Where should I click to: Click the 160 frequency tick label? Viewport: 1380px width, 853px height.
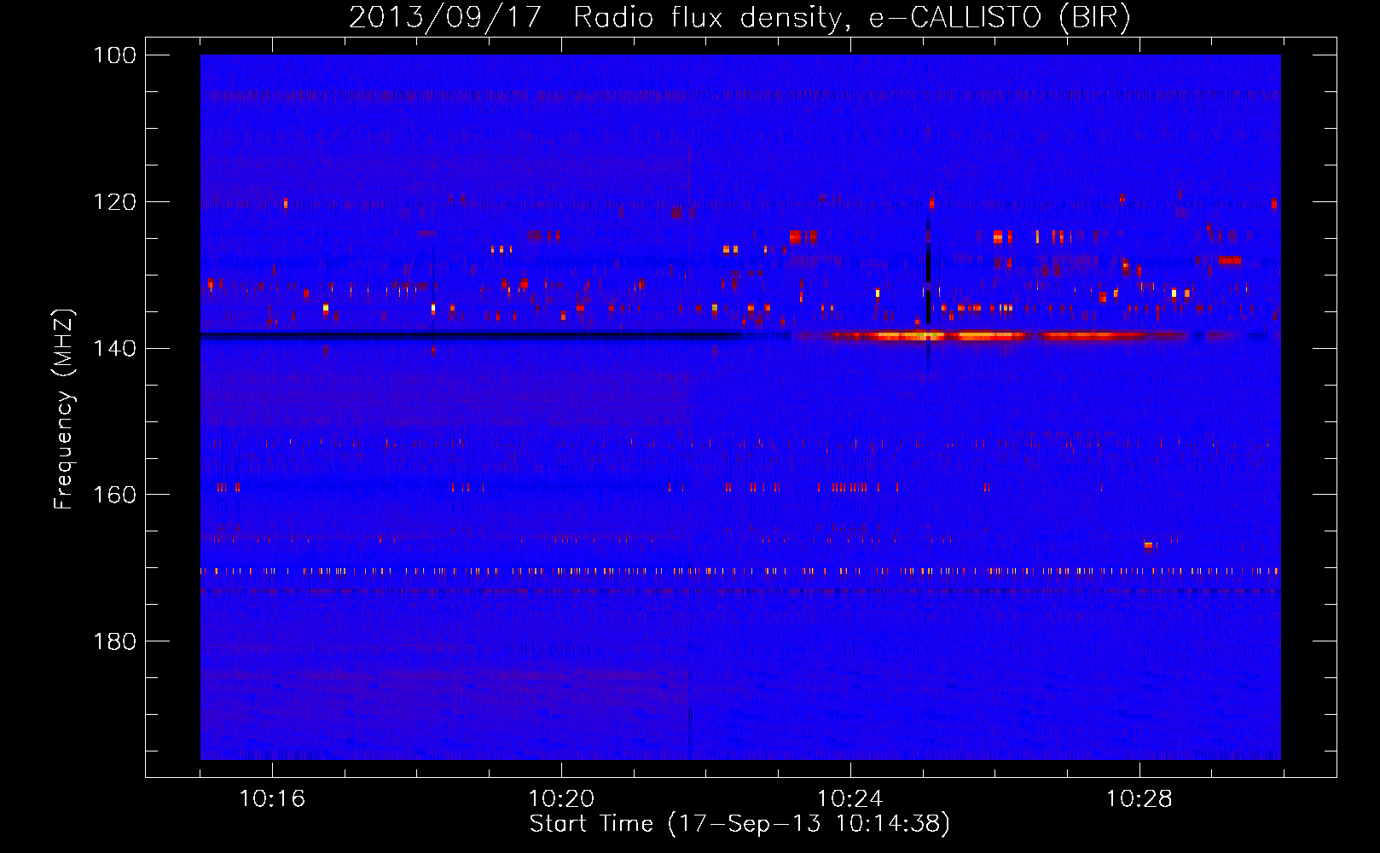coord(114,495)
